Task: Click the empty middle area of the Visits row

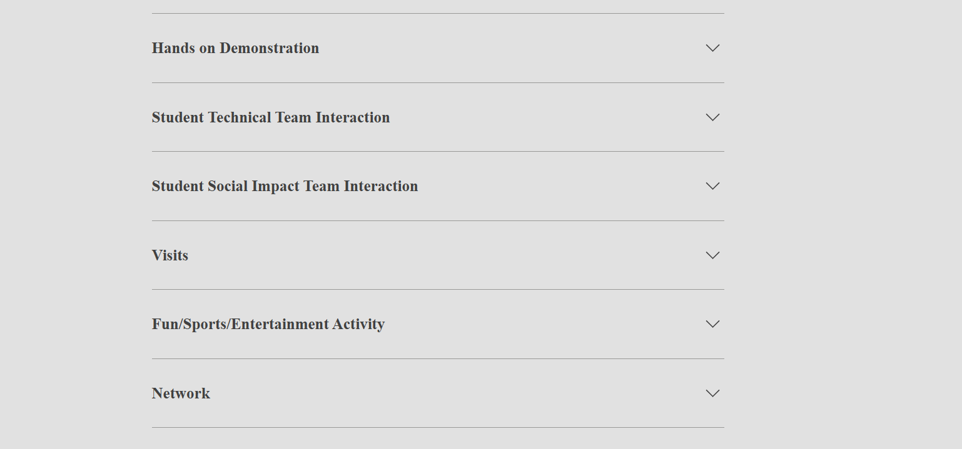Action: [438, 255]
